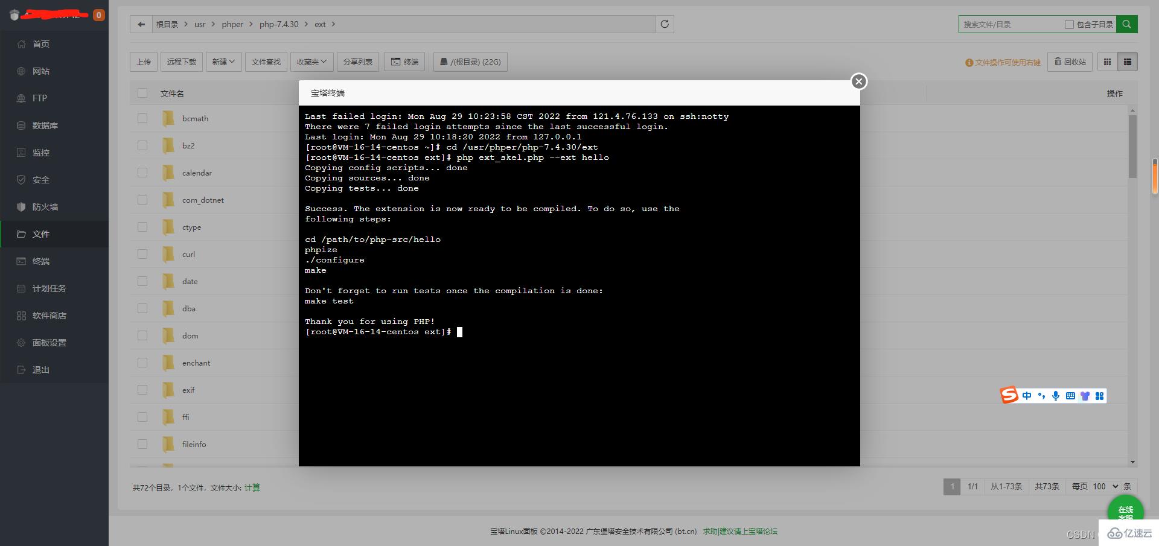Expand the 收藏夹 dropdown
Image resolution: width=1159 pixels, height=546 pixels.
[311, 62]
